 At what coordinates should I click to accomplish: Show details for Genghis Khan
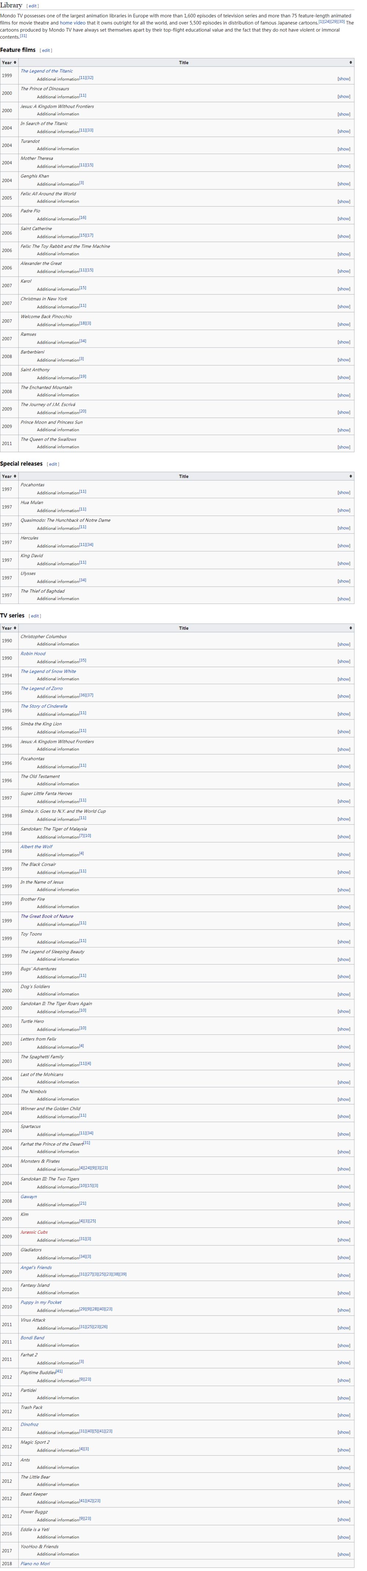pos(344,184)
